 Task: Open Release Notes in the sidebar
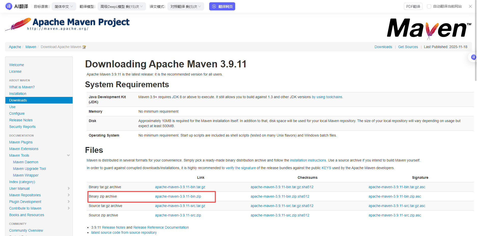[x=21, y=120]
